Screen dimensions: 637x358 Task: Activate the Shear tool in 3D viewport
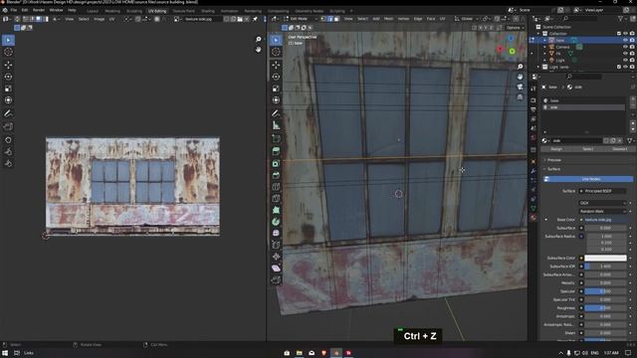pos(276,268)
